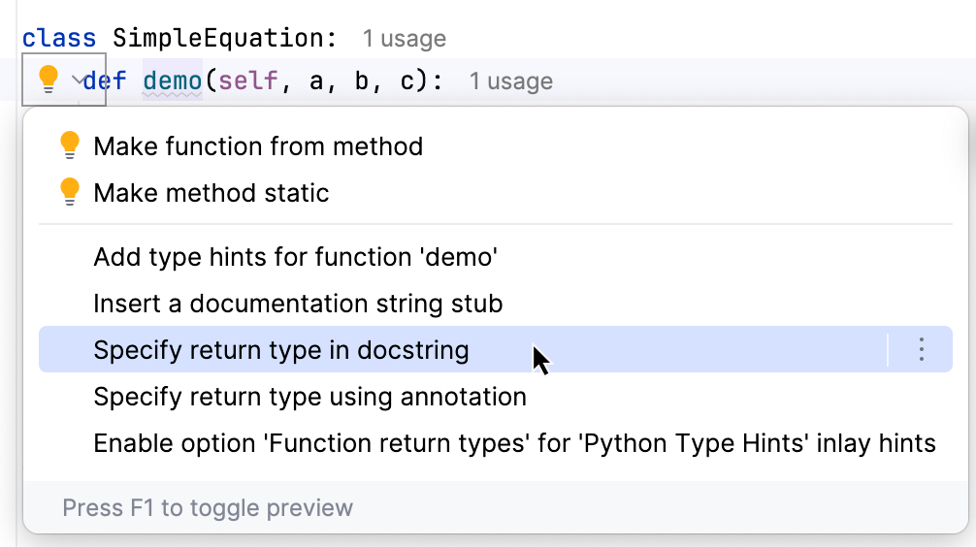Image resolution: width=976 pixels, height=547 pixels.
Task: Pick 'Insert a documentation string stub'
Action: 298,304
